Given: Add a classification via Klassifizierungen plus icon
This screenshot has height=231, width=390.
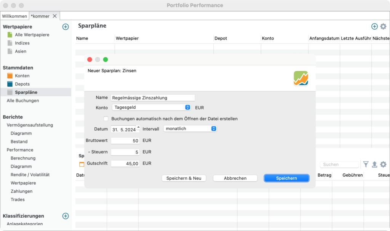Looking at the screenshot, I should pyautogui.click(x=66, y=216).
